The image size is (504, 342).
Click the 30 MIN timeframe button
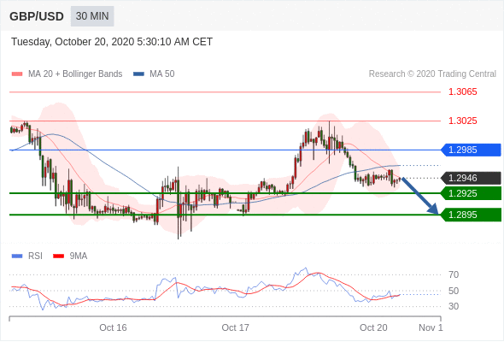[x=92, y=16]
